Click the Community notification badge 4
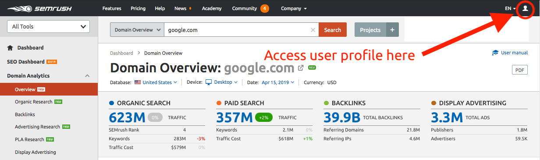 [x=264, y=8]
